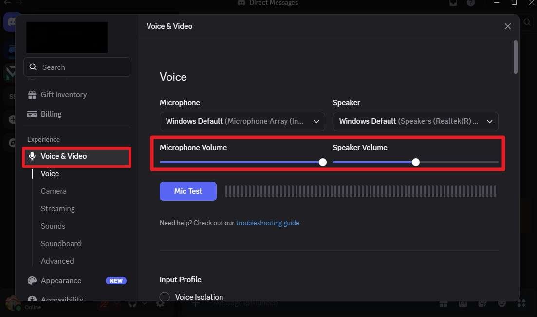This screenshot has height=317, width=537.
Task: Click the mic input level meter
Action: (361, 191)
